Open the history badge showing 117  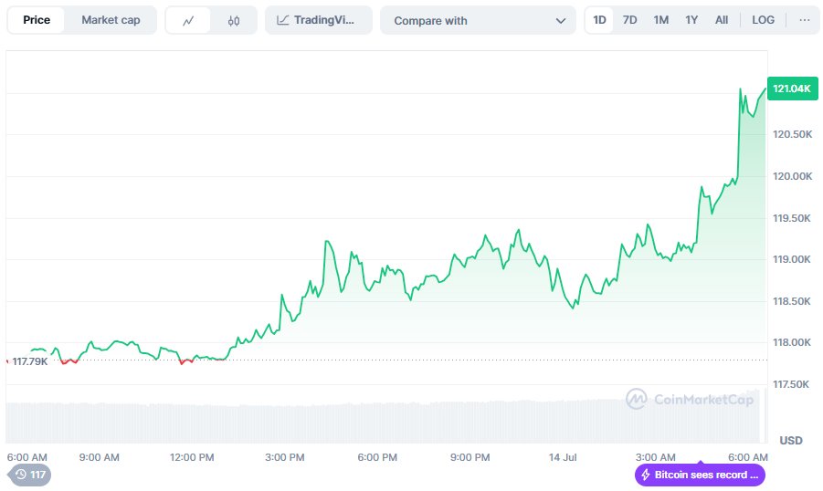click(x=30, y=475)
